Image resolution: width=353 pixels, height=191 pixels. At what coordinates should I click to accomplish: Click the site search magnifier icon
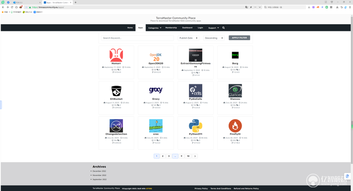pos(224,28)
